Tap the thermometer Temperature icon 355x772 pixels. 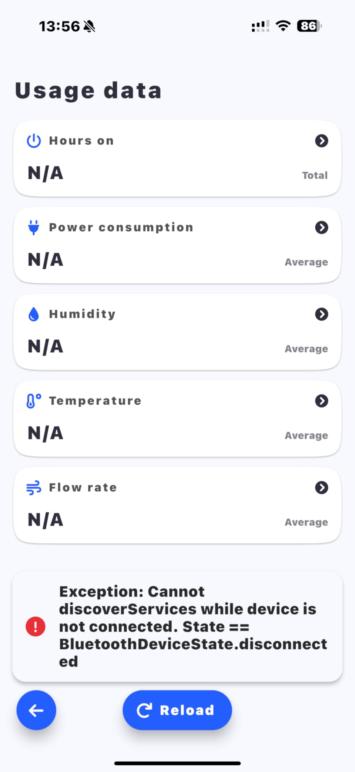click(34, 401)
